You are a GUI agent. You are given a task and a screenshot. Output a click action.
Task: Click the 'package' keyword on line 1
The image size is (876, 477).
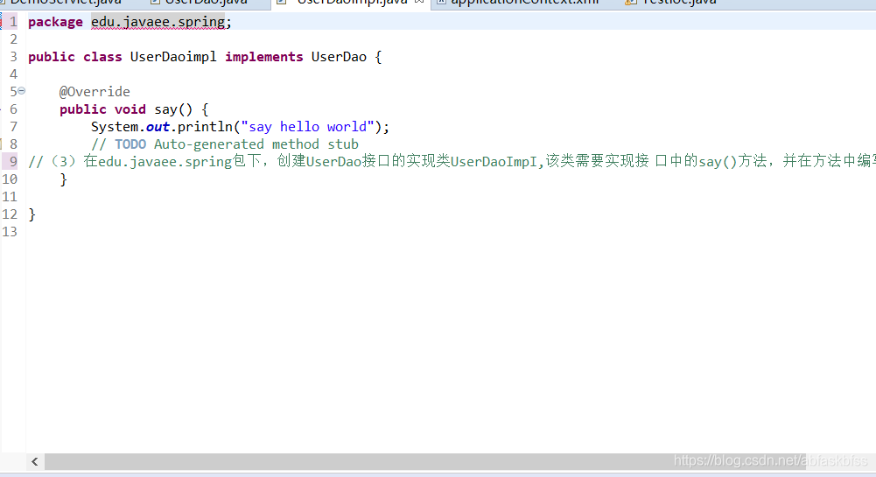[55, 23]
